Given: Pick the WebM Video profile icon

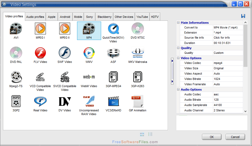Looking at the screenshot, I should tap(89, 77).
